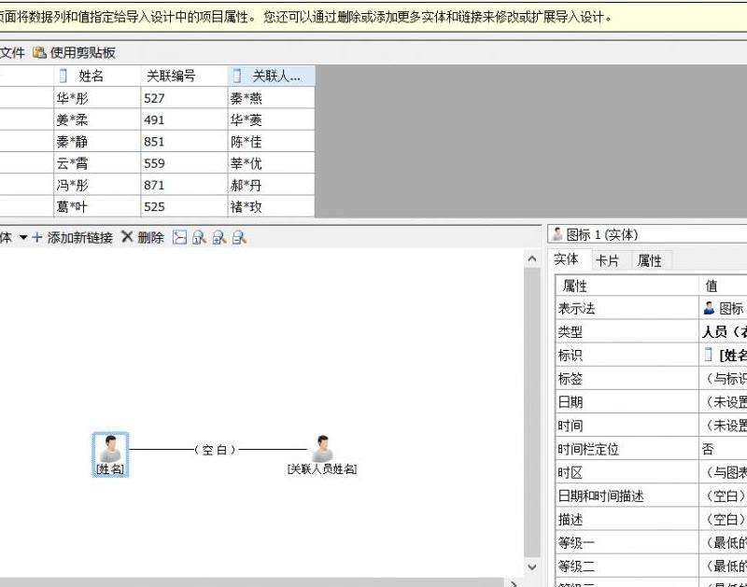Image resolution: width=747 pixels, height=587 pixels.
Task: Click the [姓名 value of 标识
Action: [724, 356]
